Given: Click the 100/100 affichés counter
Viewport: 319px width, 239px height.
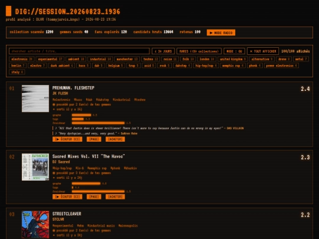Looking at the screenshot, I should pyautogui.click(x=295, y=51).
